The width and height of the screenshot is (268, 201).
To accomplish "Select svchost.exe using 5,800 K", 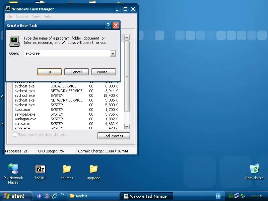I will coord(68,105).
